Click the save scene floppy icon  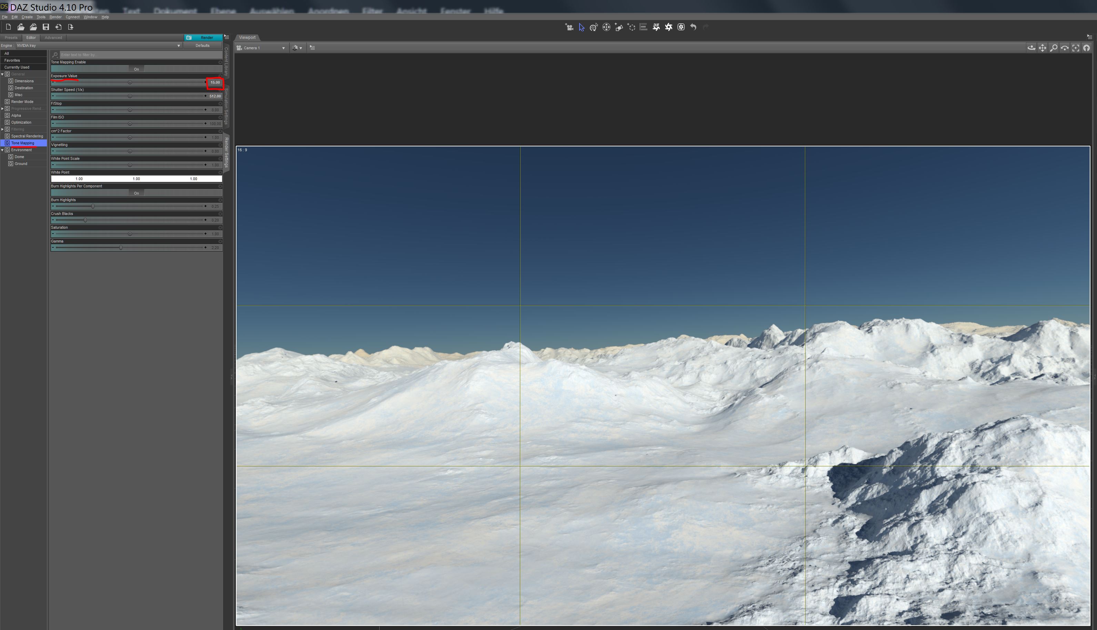(x=46, y=27)
